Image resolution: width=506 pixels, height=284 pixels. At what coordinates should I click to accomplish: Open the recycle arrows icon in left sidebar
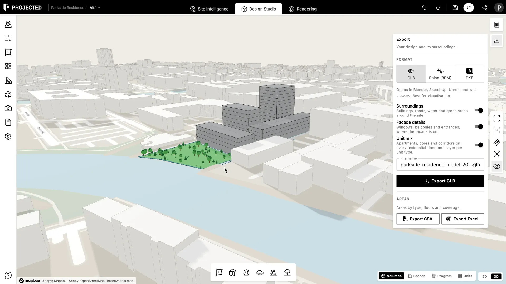pyautogui.click(x=8, y=94)
